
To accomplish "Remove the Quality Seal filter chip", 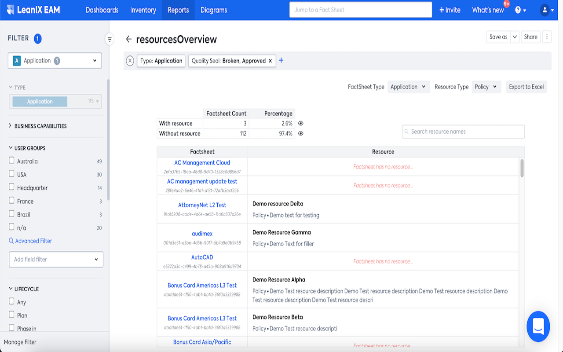I will [271, 61].
